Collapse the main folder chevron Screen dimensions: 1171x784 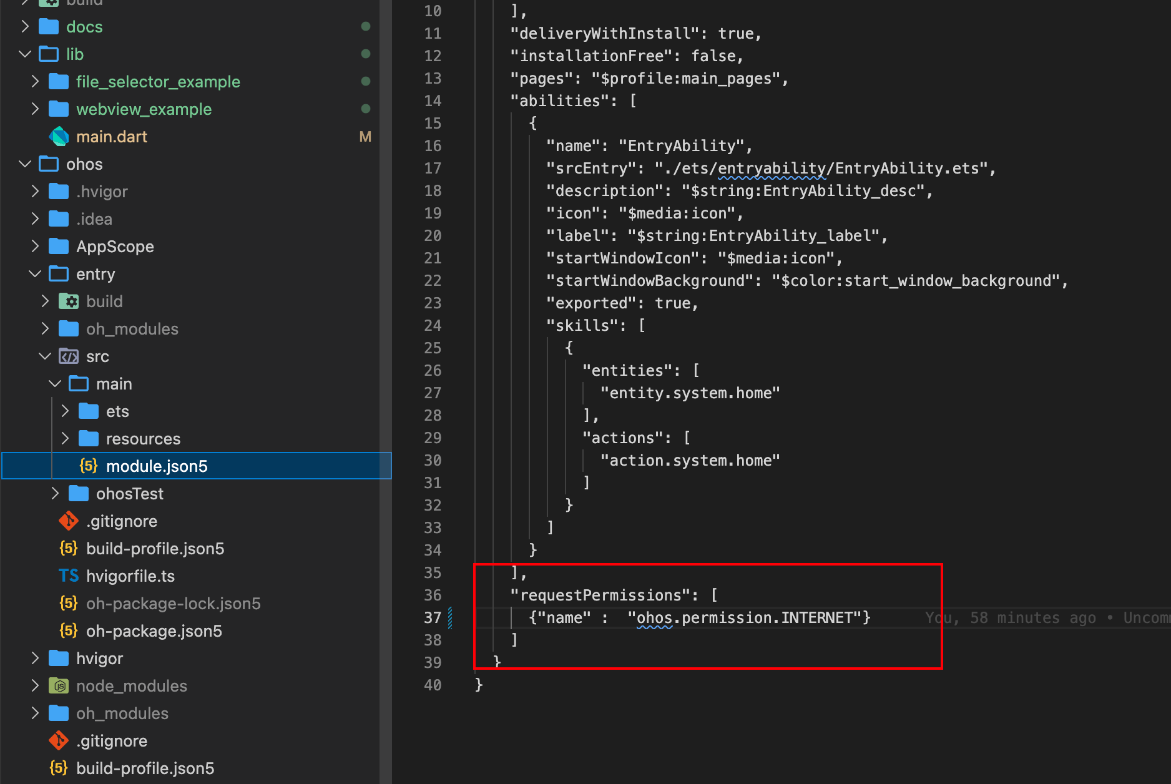[x=55, y=384]
